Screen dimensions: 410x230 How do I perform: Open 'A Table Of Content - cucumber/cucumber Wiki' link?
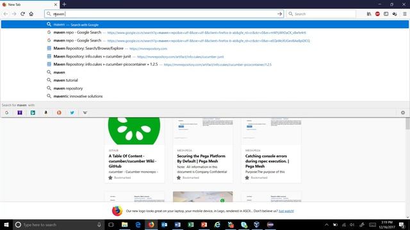click(x=133, y=161)
